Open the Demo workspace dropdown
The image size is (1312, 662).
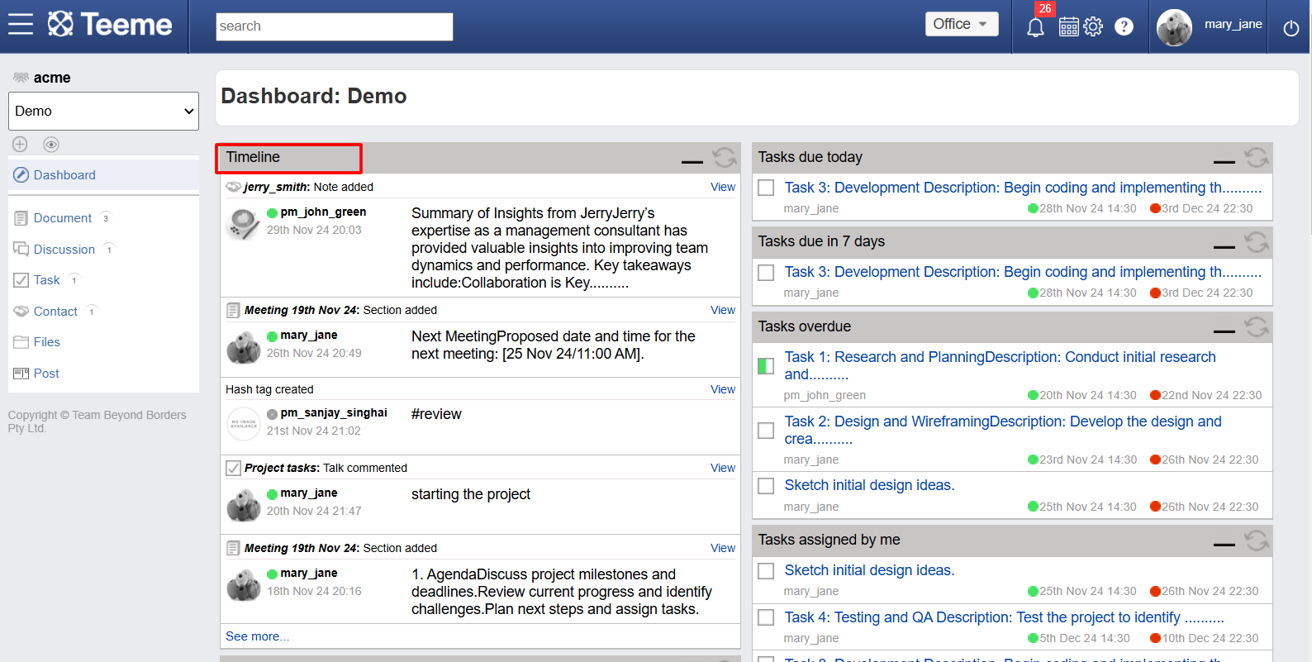[104, 111]
